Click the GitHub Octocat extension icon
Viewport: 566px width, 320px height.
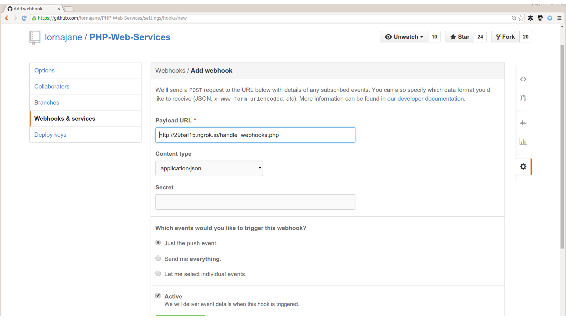[540, 18]
